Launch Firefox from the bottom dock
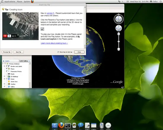 pyautogui.click(x=61, y=125)
